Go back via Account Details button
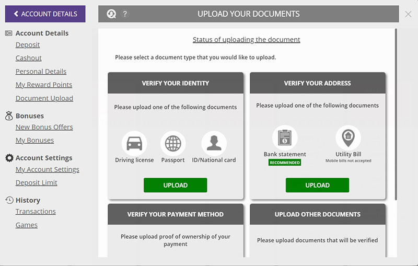The image size is (418, 266). tap(45, 14)
